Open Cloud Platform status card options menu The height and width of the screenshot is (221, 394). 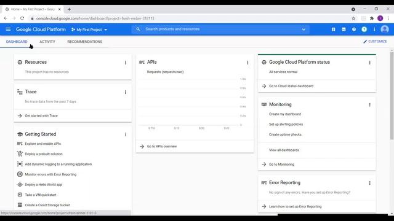coord(369,63)
